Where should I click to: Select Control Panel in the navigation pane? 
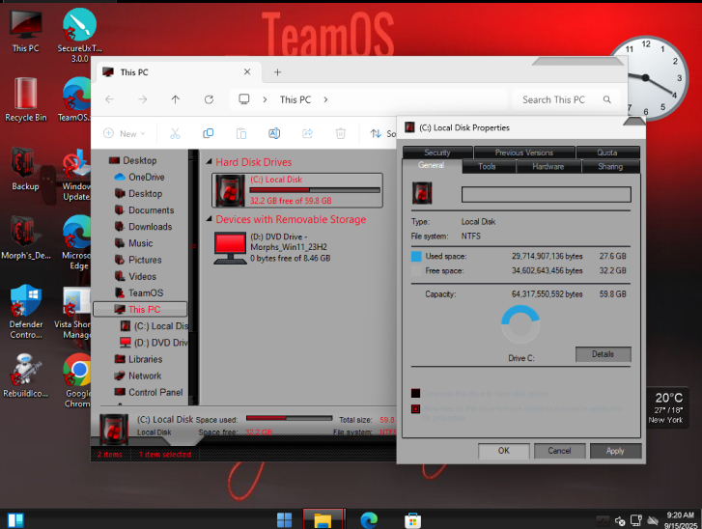(x=149, y=392)
